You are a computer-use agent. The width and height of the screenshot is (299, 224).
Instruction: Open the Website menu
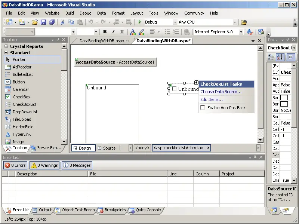[x=52, y=13]
